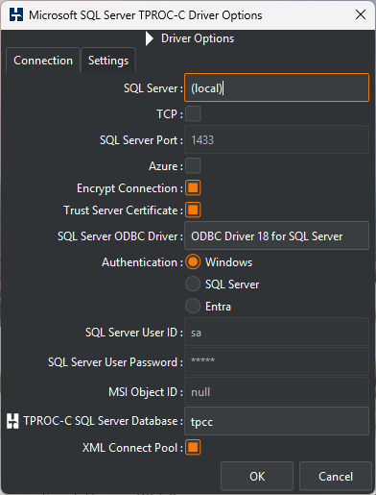Tick the Azure checkbox

pos(193,165)
